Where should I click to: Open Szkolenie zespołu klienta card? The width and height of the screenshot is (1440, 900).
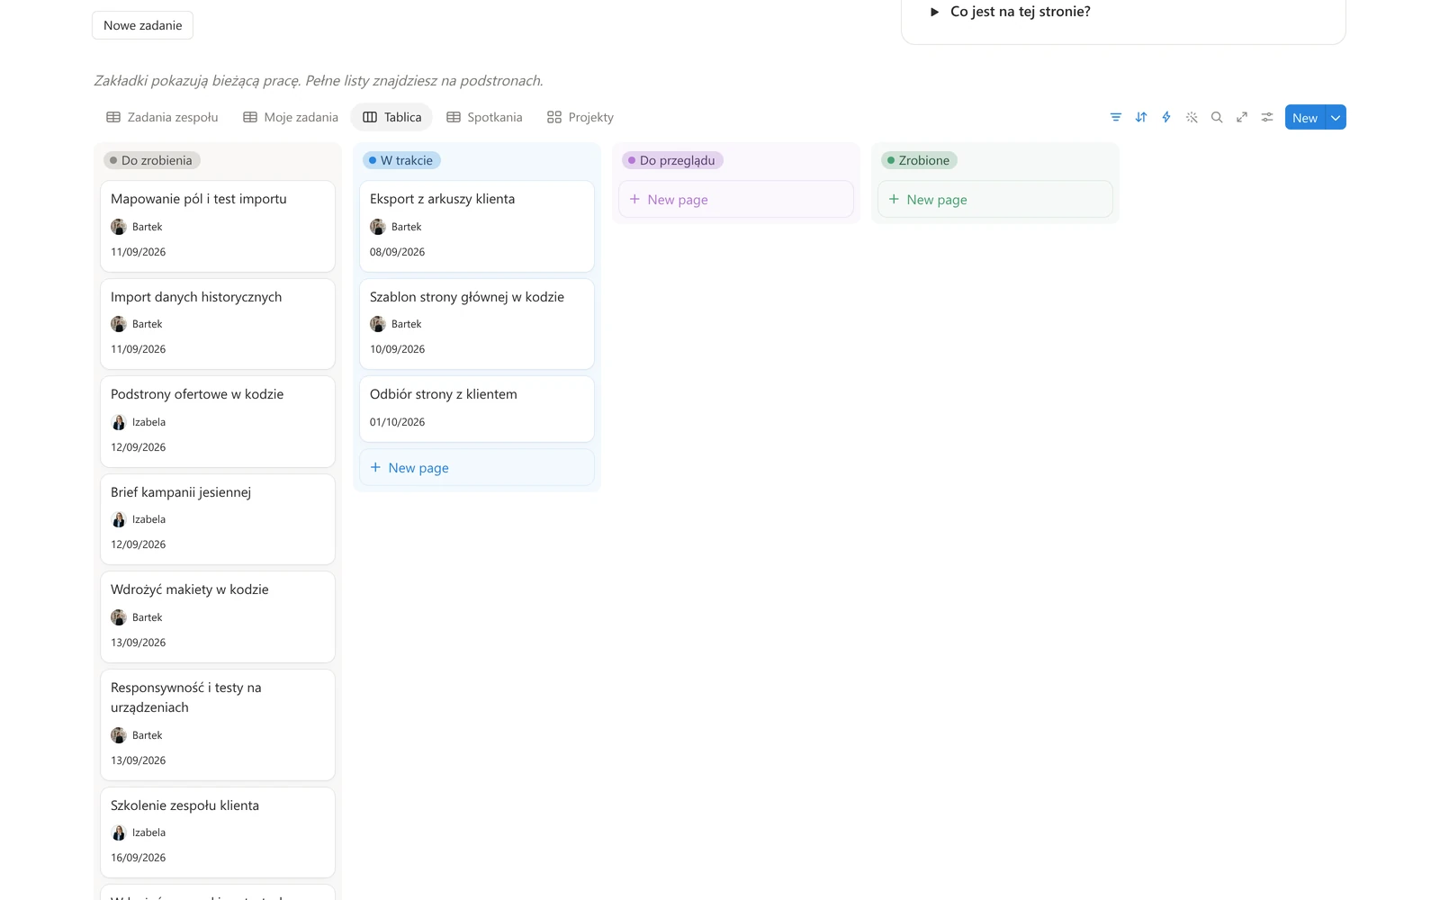[217, 832]
